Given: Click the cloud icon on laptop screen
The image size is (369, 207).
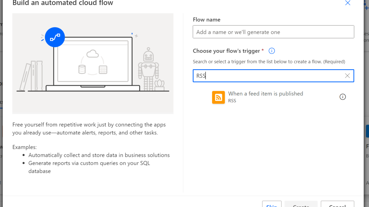Looking at the screenshot, I should [x=93, y=54].
